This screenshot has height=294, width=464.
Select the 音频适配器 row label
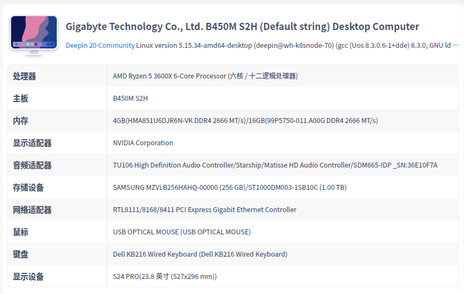[32, 165]
